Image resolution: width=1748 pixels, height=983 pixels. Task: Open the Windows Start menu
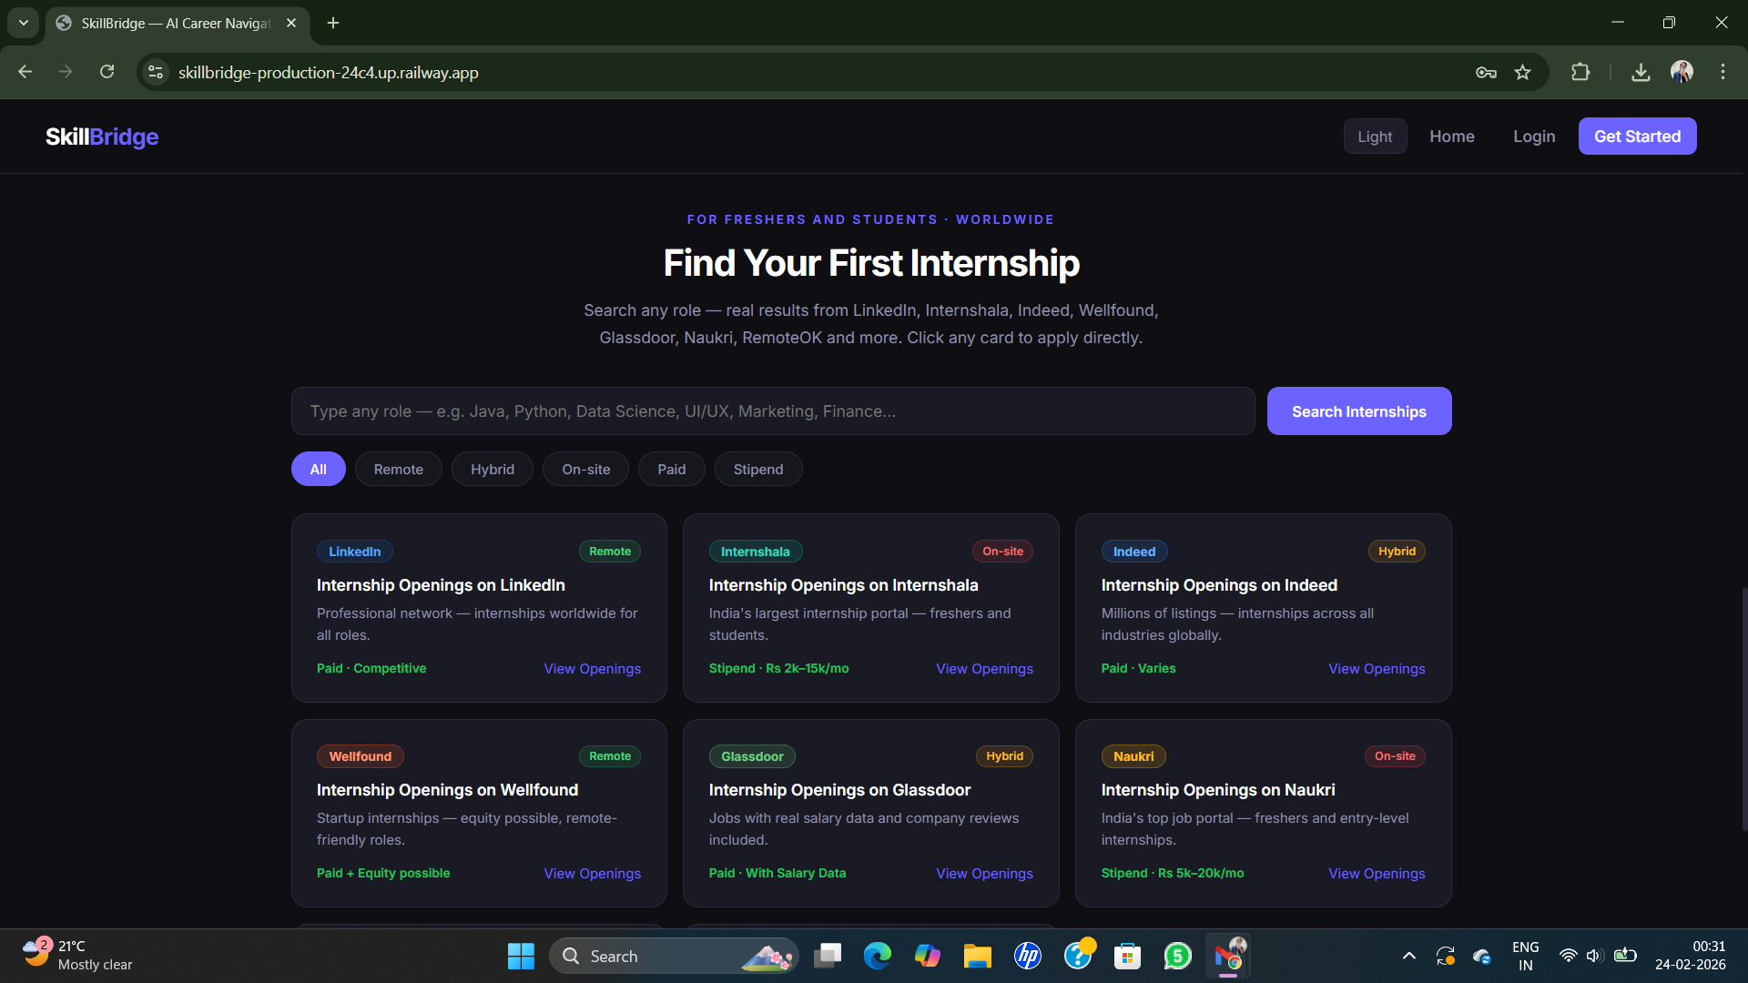(520, 956)
